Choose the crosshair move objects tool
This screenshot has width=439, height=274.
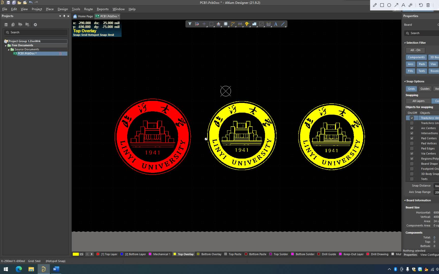(x=204, y=24)
